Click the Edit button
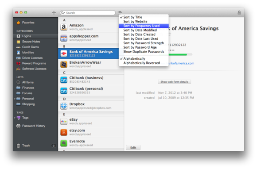Image resolution: width=257 pixels, height=169 pixels. (133, 148)
